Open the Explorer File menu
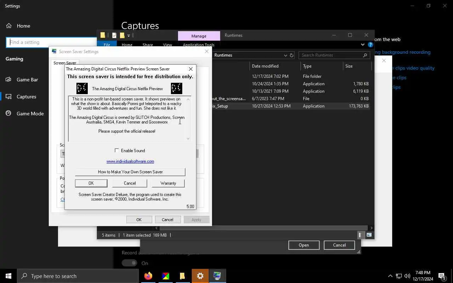The width and height of the screenshot is (453, 283). (x=107, y=45)
